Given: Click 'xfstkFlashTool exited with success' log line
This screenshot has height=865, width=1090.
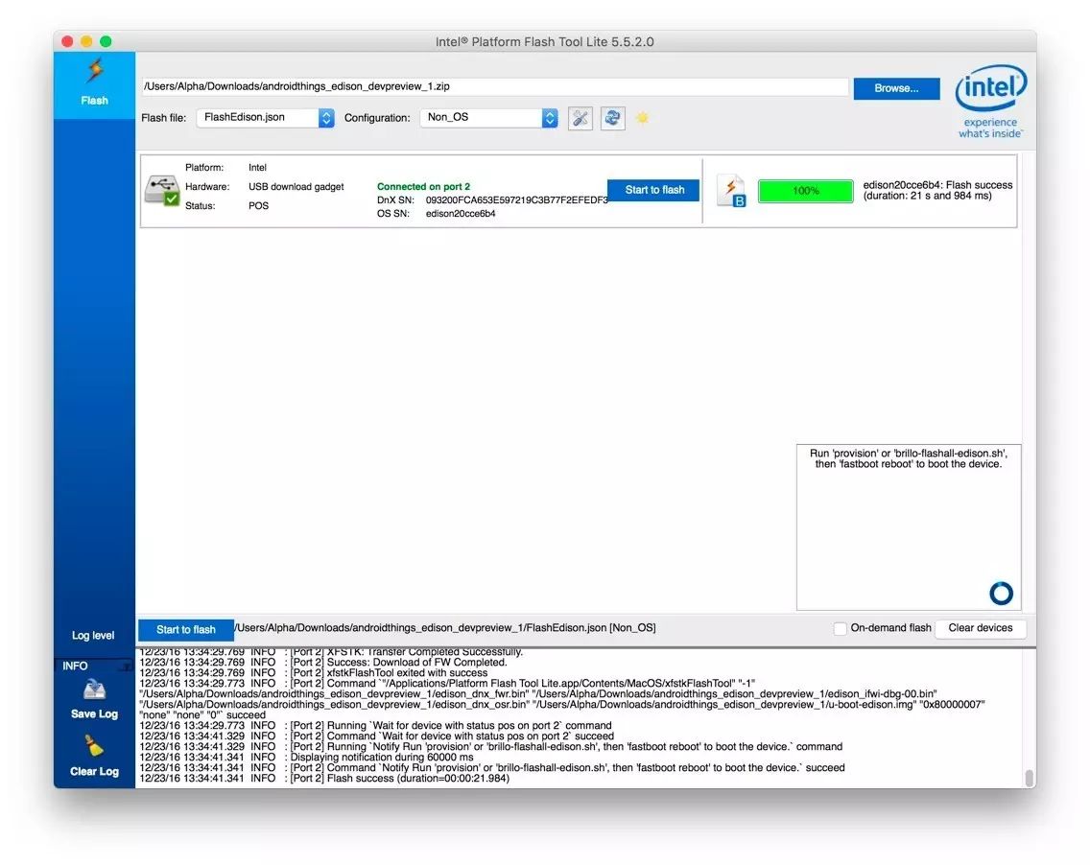Looking at the screenshot, I should [x=314, y=672].
